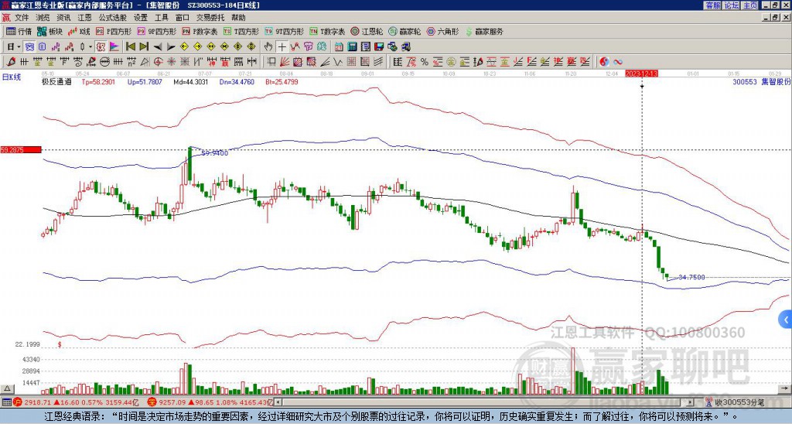Viewport: 792px width, 424px height.
Task: Click the black right arrow step button
Action: point(171,47)
